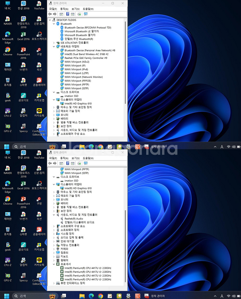Click the WAN Miniport (IKEv2) adapter icon
The width and height of the screenshot is (241, 299).
pyautogui.click(x=62, y=62)
